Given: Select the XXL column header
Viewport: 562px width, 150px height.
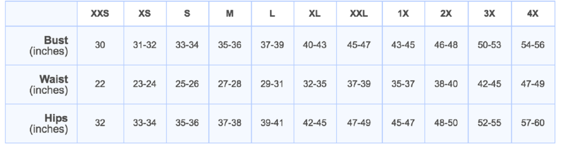Looking at the screenshot, I should [359, 13].
